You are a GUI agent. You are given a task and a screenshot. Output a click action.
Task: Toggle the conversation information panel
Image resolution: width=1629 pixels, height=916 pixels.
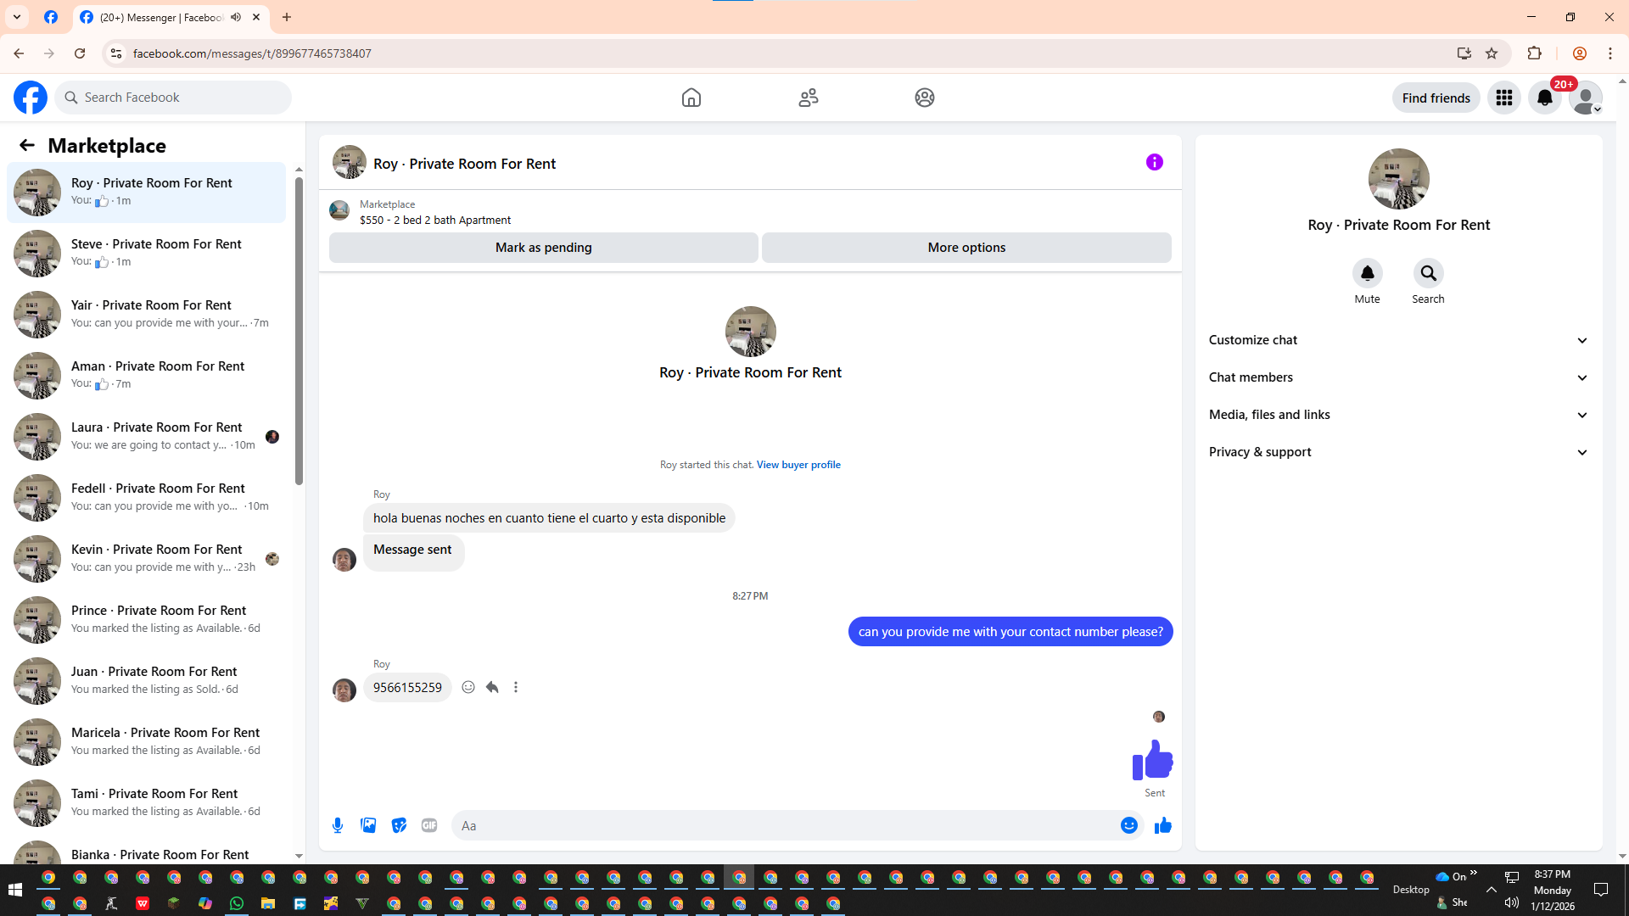tap(1154, 162)
